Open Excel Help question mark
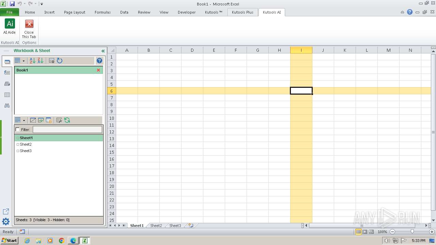Screen dimensions: 436x245 [x=410, y=12]
